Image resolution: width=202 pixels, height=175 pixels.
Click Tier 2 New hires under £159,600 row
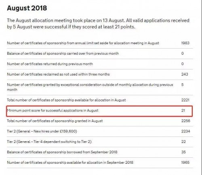(100, 132)
